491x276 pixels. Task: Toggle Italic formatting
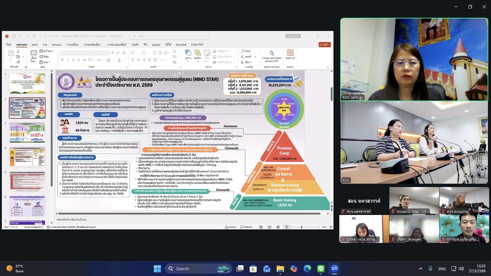click(68, 60)
